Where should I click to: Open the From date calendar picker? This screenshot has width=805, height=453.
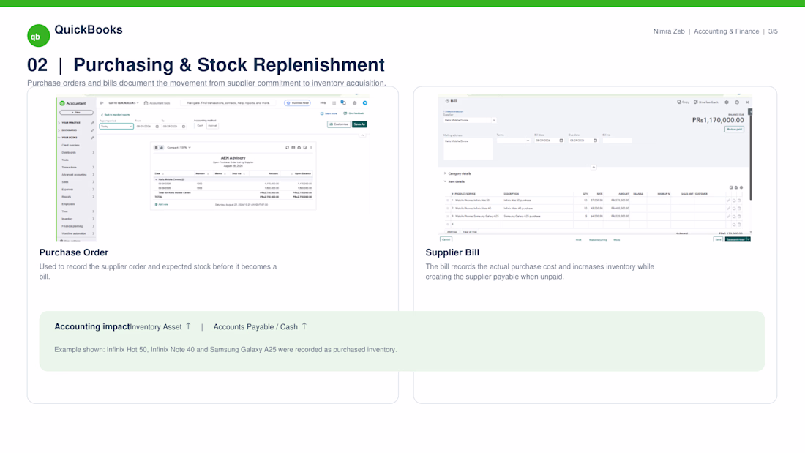pyautogui.click(x=157, y=127)
